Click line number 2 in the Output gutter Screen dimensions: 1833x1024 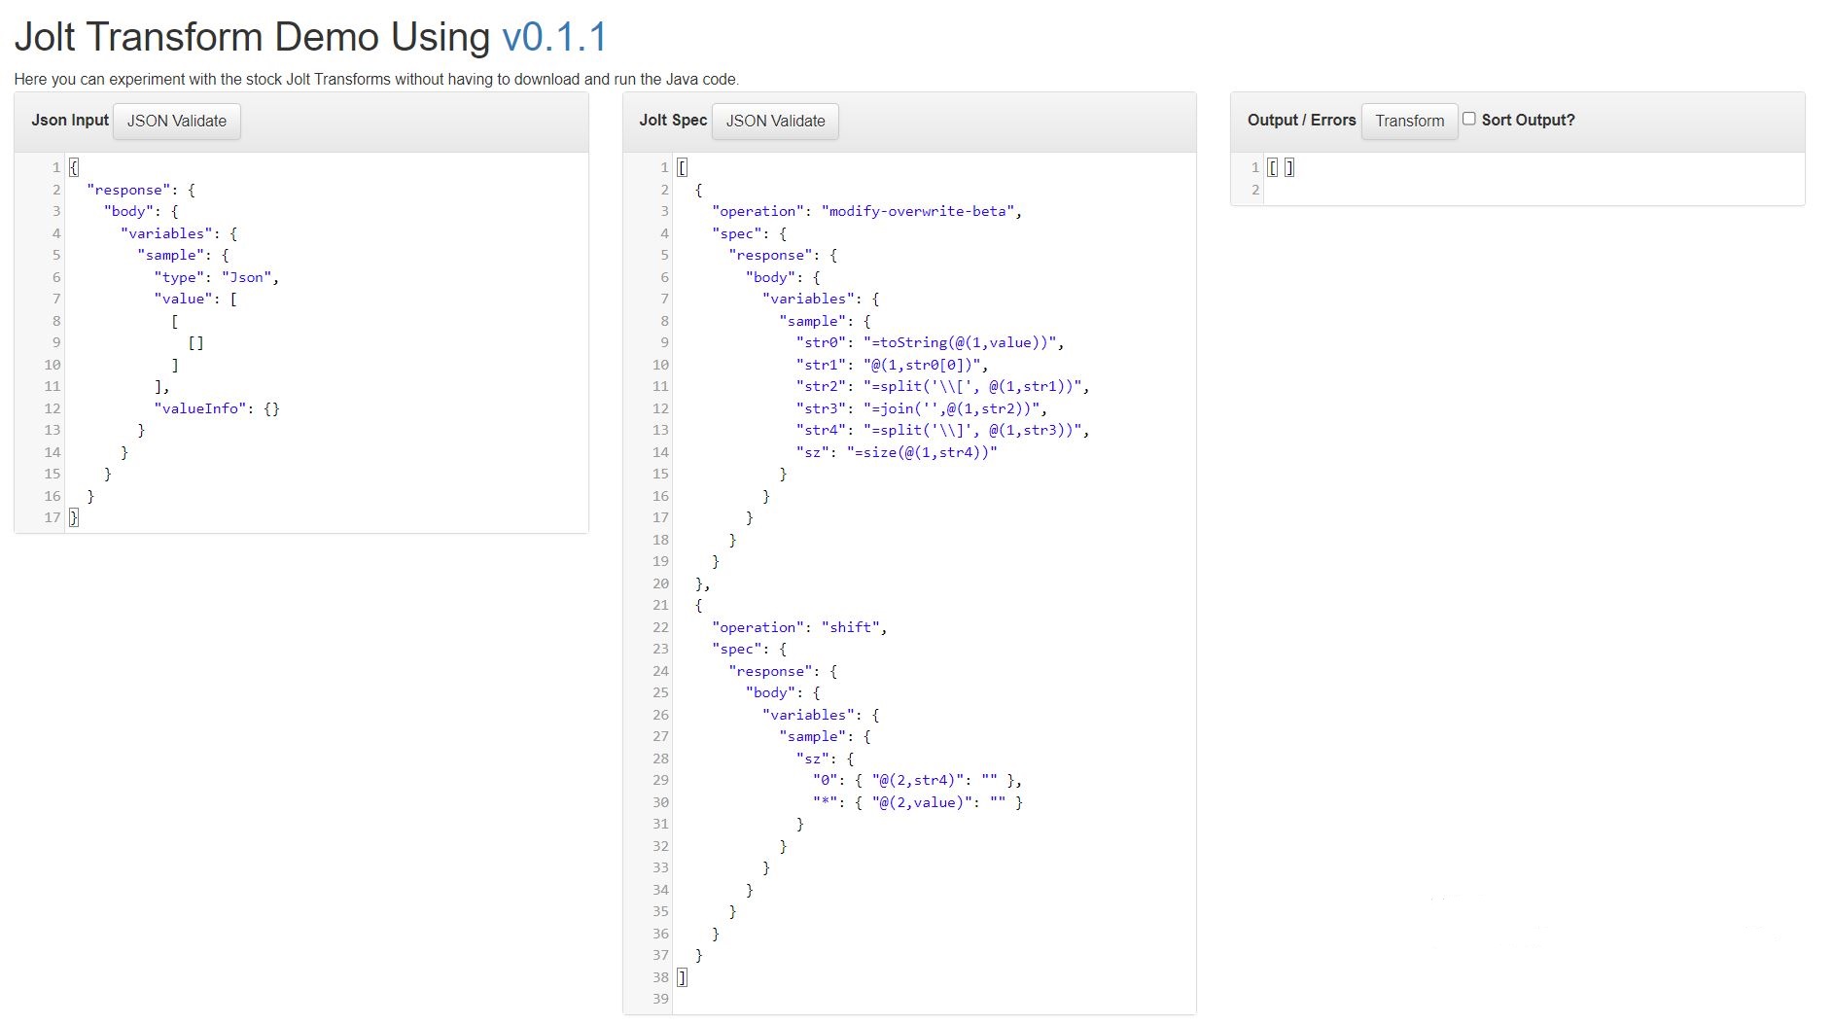coord(1255,190)
